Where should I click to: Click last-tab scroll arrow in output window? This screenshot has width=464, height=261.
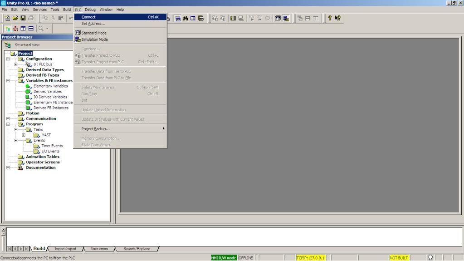point(27,249)
